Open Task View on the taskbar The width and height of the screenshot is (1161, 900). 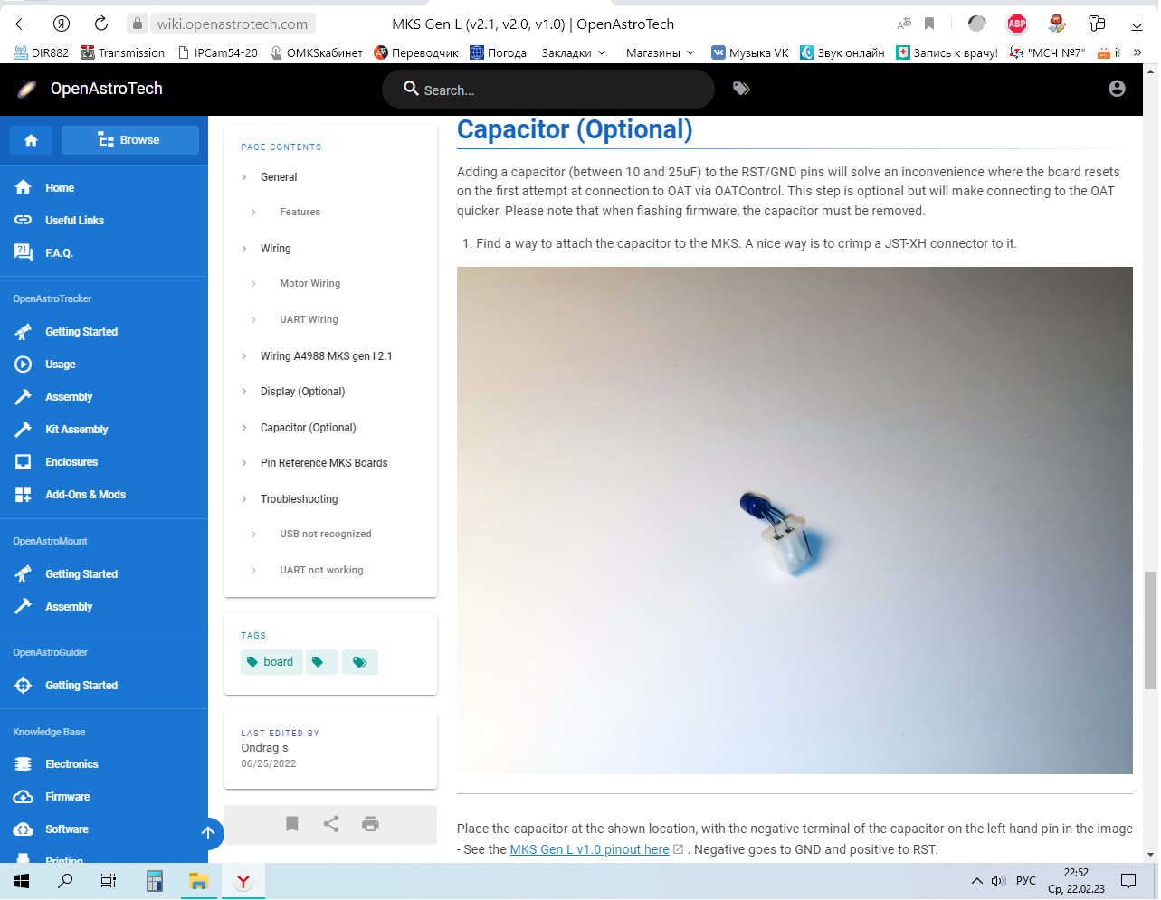point(109,881)
